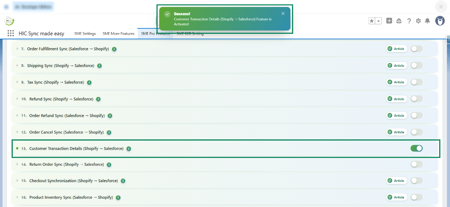Open Article for Order Fulfillment Sync
The width and height of the screenshot is (450, 207).
[x=397, y=49]
